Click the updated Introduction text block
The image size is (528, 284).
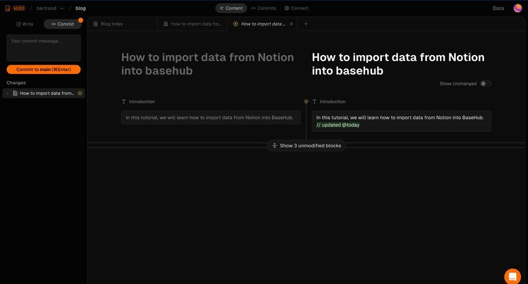(x=401, y=121)
